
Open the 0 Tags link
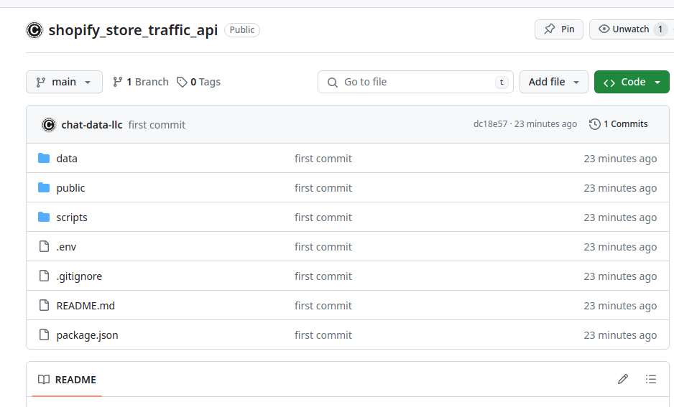click(x=198, y=82)
